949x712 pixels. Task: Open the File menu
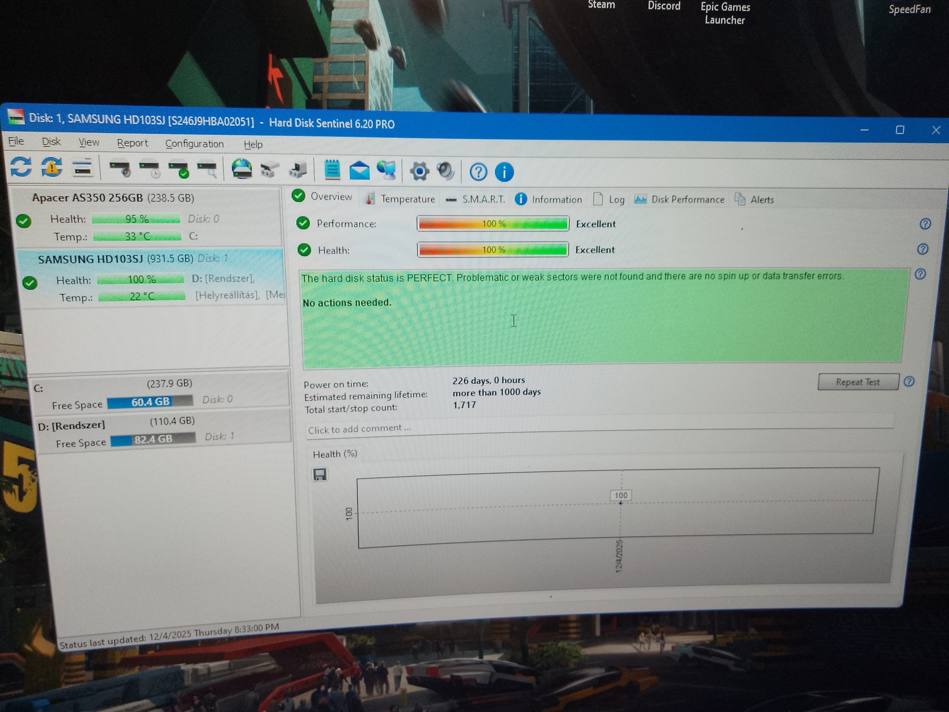[16, 141]
